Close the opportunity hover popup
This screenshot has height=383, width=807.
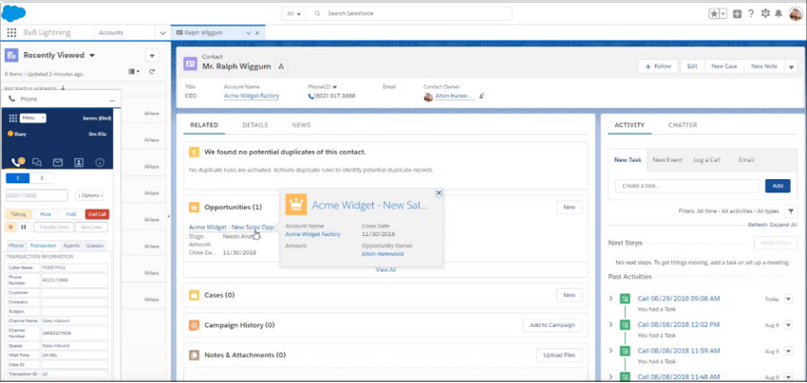(439, 192)
